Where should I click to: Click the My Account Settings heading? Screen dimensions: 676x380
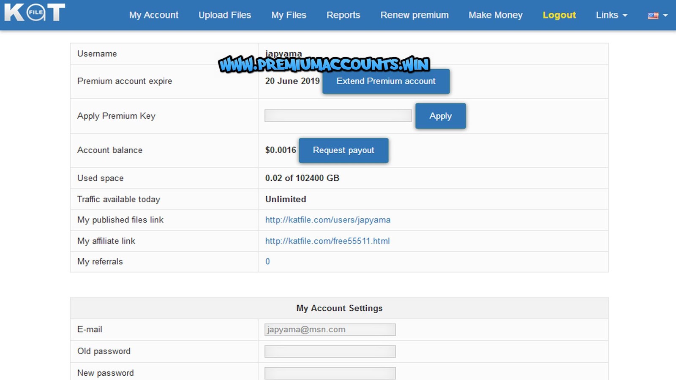point(339,308)
